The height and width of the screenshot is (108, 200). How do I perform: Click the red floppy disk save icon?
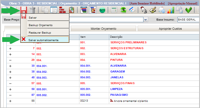[x=24, y=10]
